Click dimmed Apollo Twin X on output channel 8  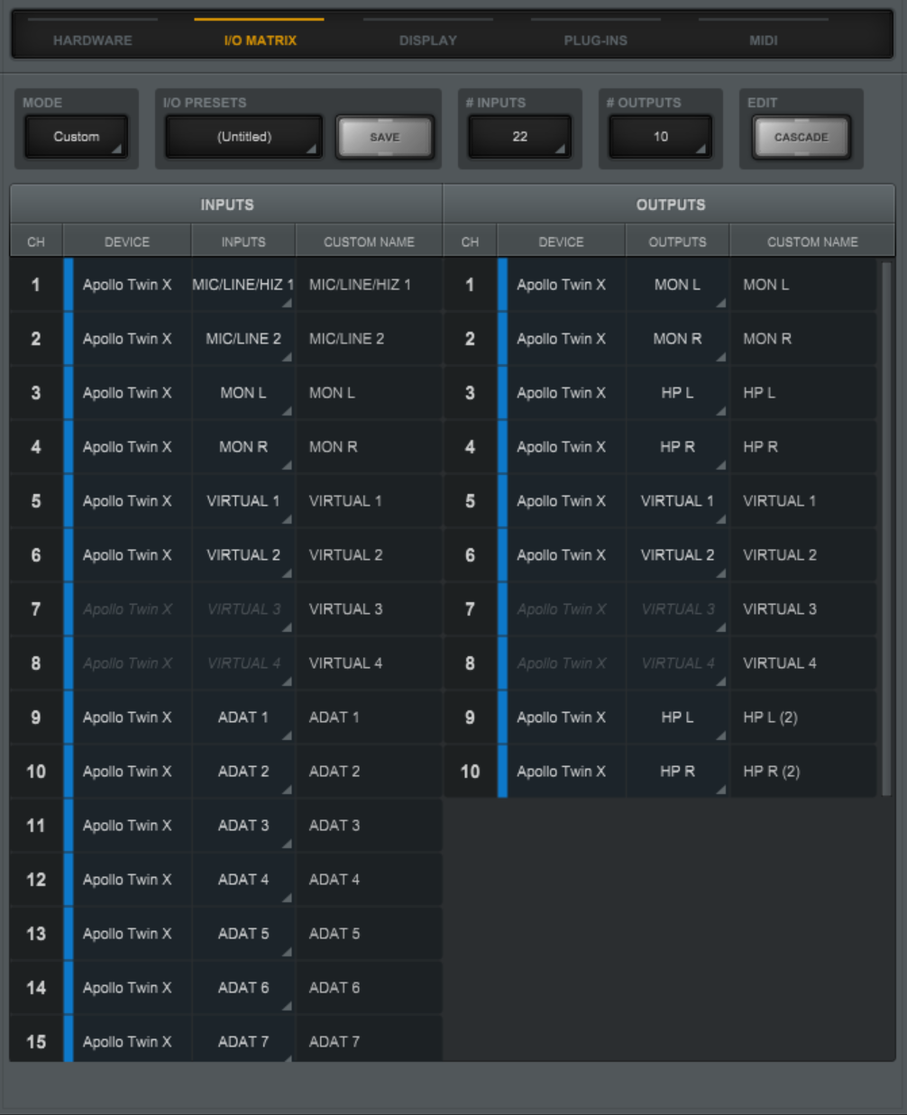click(562, 663)
